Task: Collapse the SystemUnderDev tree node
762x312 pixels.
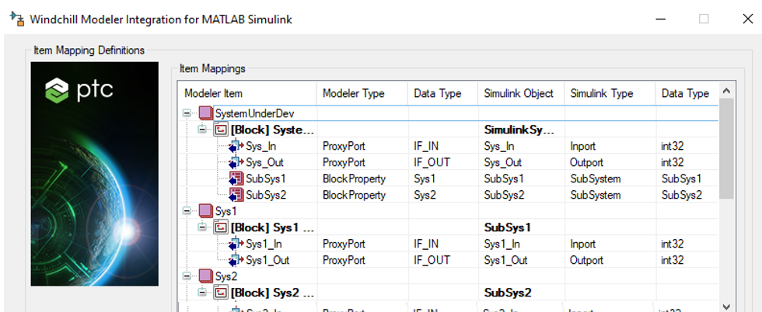Action: click(187, 113)
